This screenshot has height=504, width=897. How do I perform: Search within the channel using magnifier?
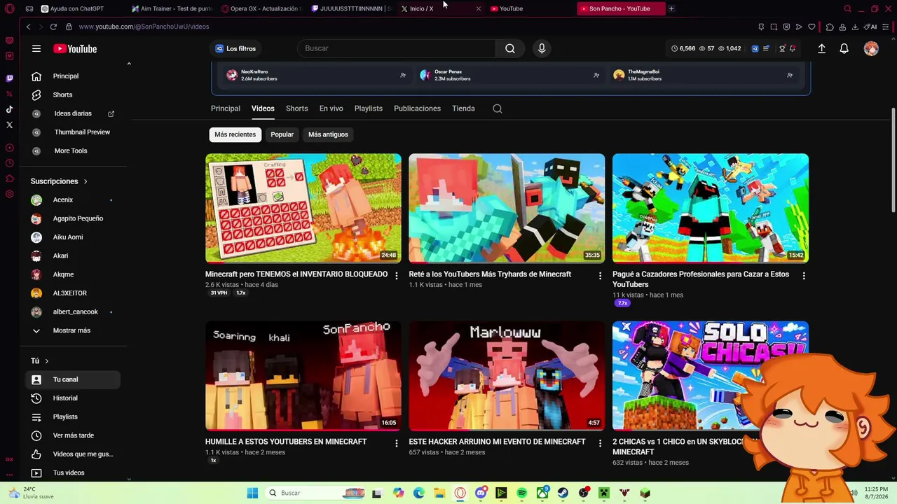point(498,108)
